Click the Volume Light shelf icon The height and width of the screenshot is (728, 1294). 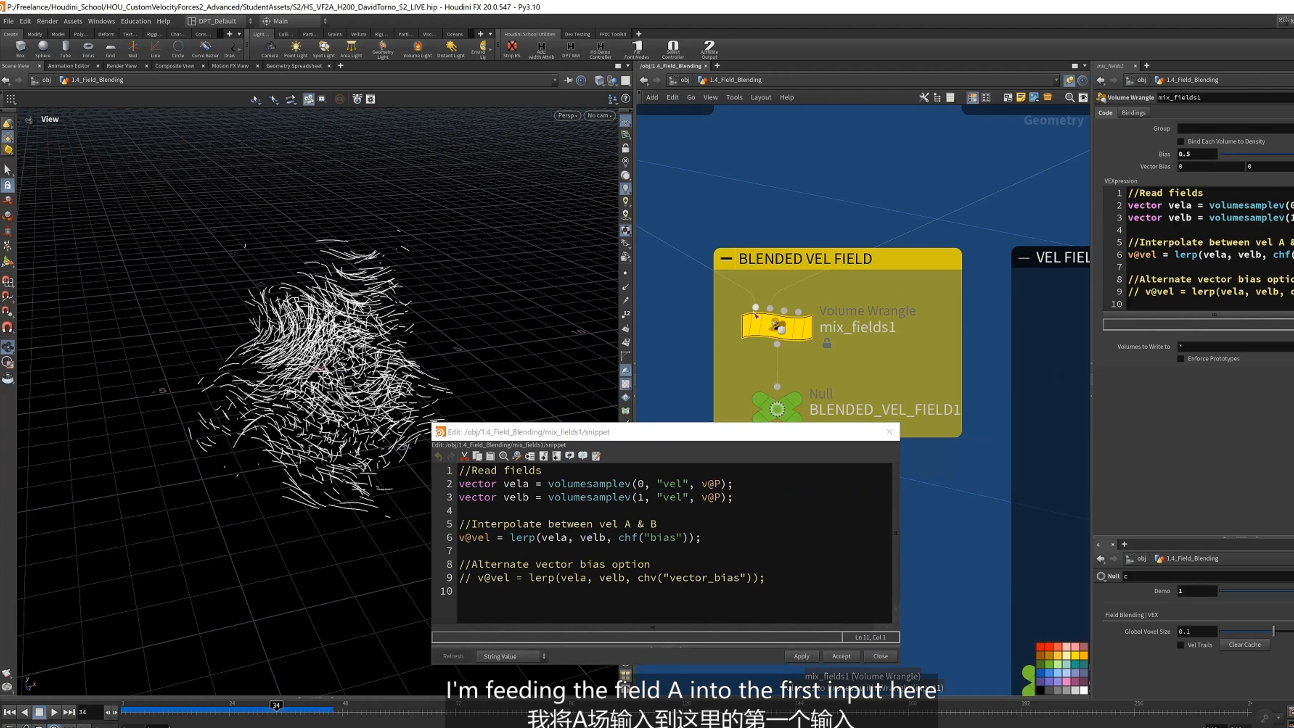point(417,49)
